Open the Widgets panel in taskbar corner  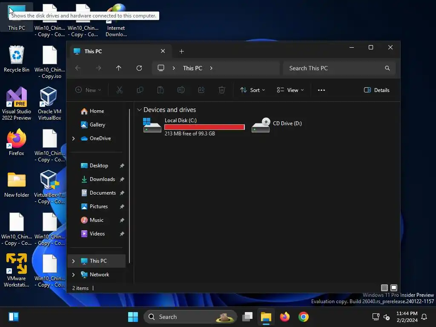13,317
